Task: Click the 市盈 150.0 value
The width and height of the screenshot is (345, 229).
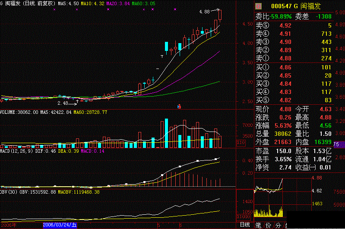Action: coord(284,151)
